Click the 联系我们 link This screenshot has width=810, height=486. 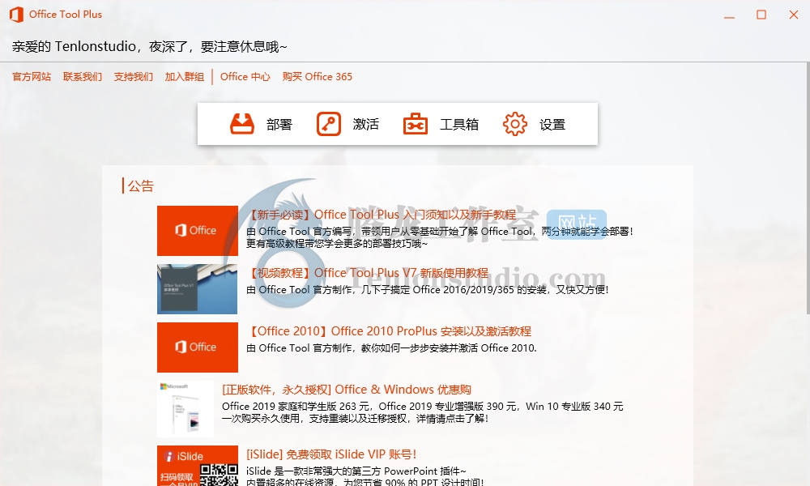point(83,77)
